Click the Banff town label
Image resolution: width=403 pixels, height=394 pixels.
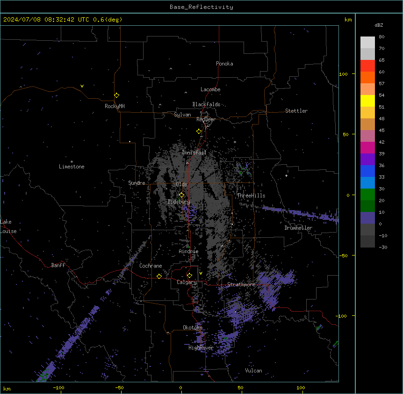click(58, 265)
